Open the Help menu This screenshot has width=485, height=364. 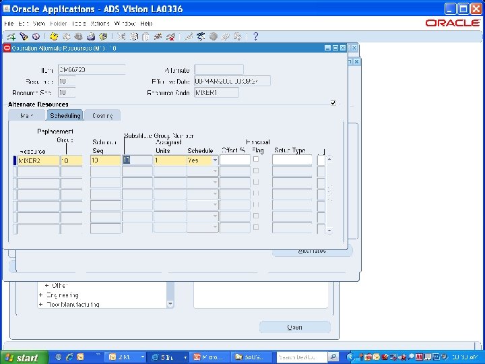click(146, 24)
